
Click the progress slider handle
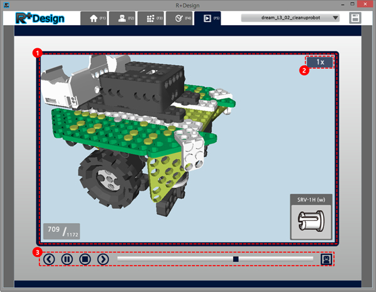[236, 258]
